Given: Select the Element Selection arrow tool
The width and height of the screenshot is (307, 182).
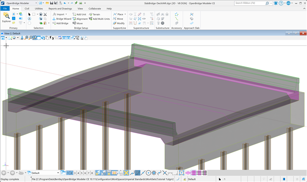Looking at the screenshot, I should tap(29, 14).
